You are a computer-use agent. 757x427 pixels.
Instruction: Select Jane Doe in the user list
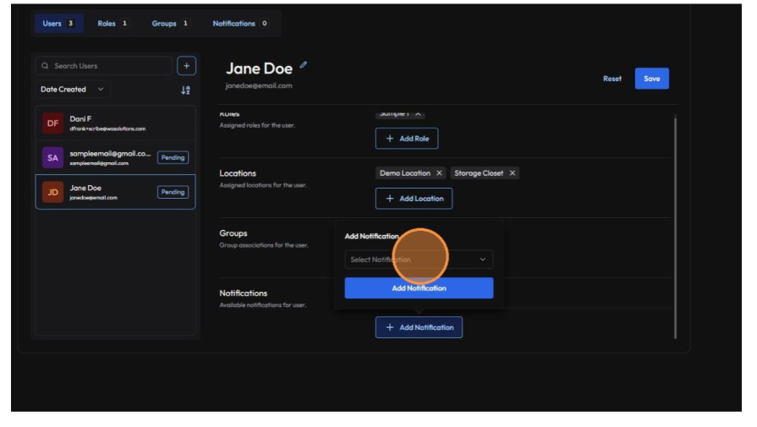[x=115, y=192]
